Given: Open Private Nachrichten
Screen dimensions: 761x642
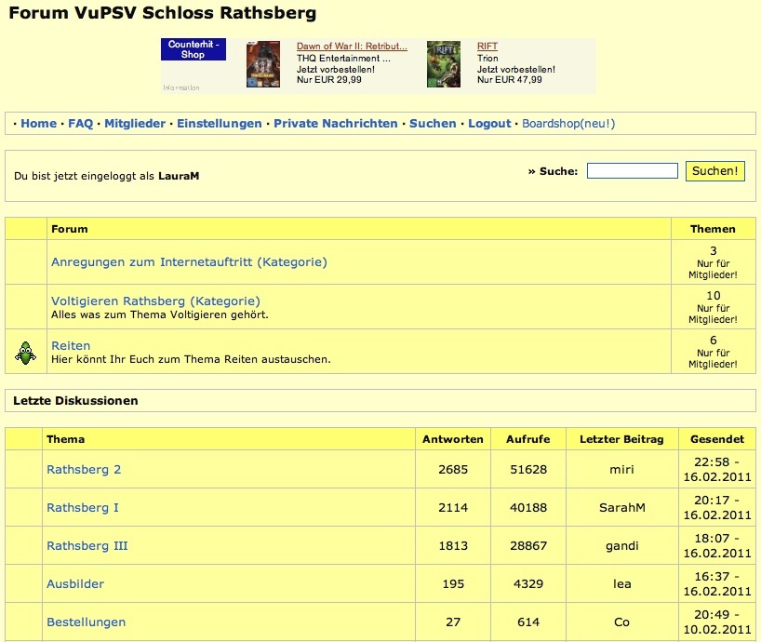Looking at the screenshot, I should [336, 123].
